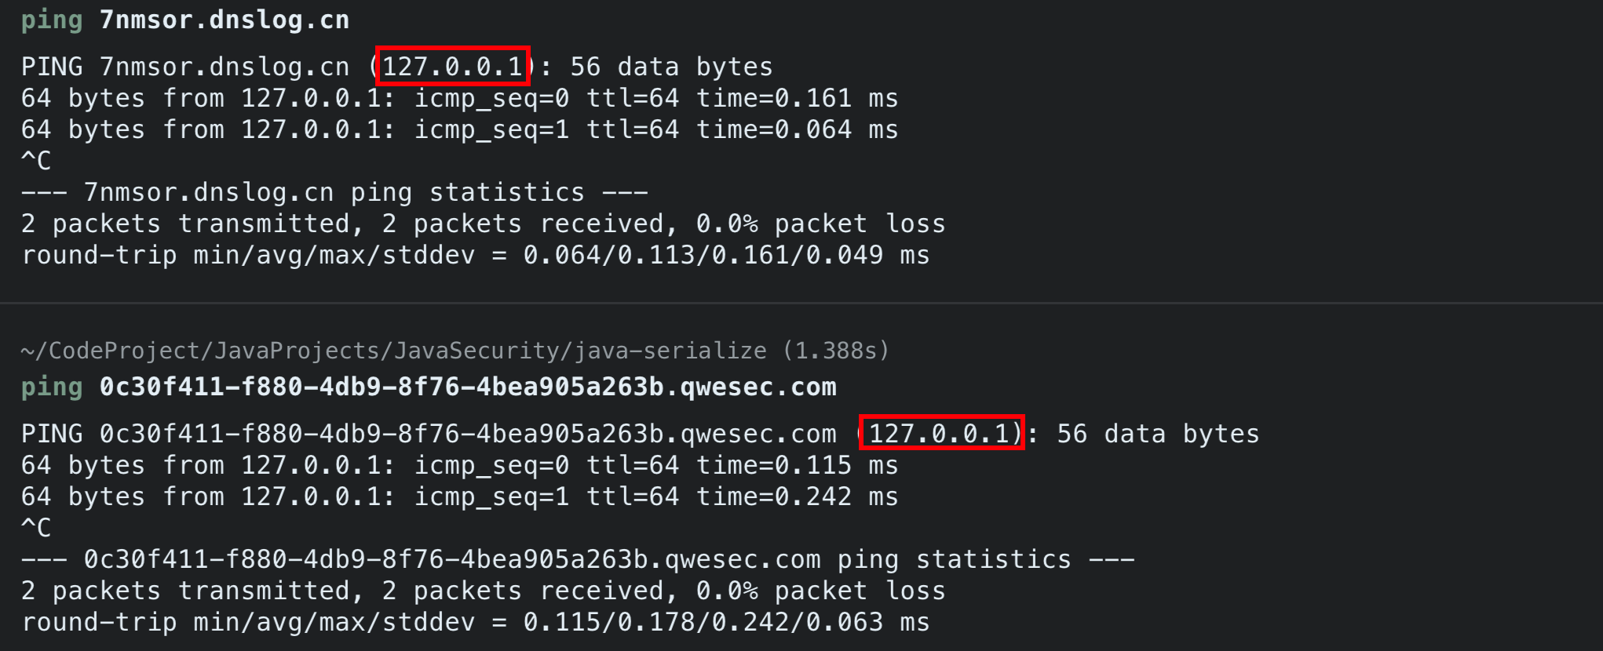This screenshot has height=651, width=1603.
Task: Click the word ping before 7nmsor.dnslog.cn
Action: [52, 20]
